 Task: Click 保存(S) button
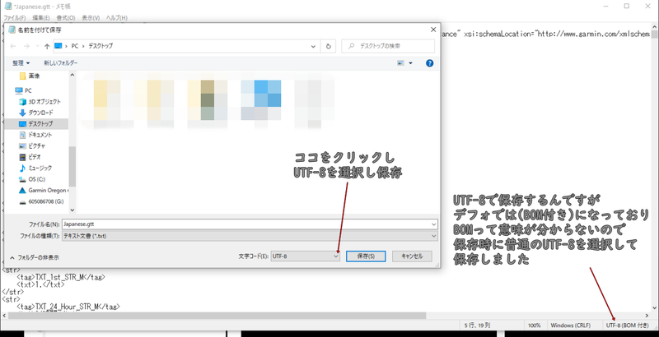pos(366,256)
